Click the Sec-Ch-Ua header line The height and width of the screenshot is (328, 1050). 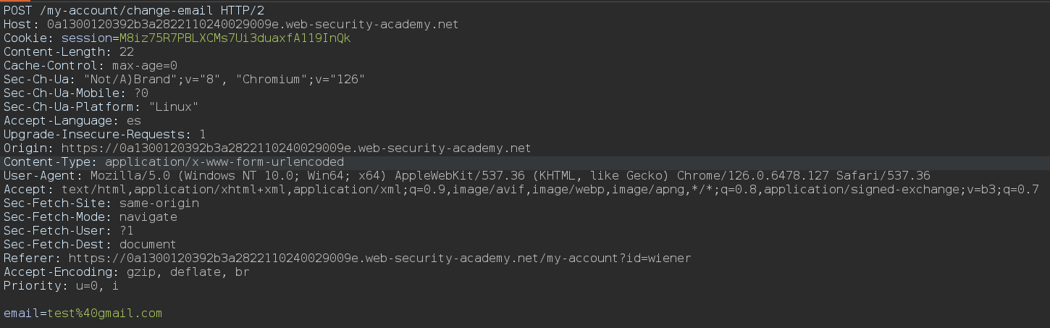pyautogui.click(x=184, y=80)
